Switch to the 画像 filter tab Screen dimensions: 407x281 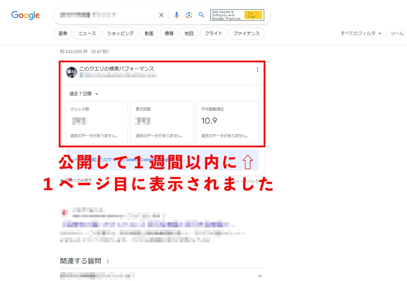click(63, 33)
